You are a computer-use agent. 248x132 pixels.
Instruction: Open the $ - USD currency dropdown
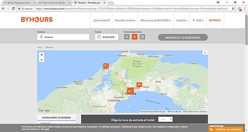click(198, 20)
